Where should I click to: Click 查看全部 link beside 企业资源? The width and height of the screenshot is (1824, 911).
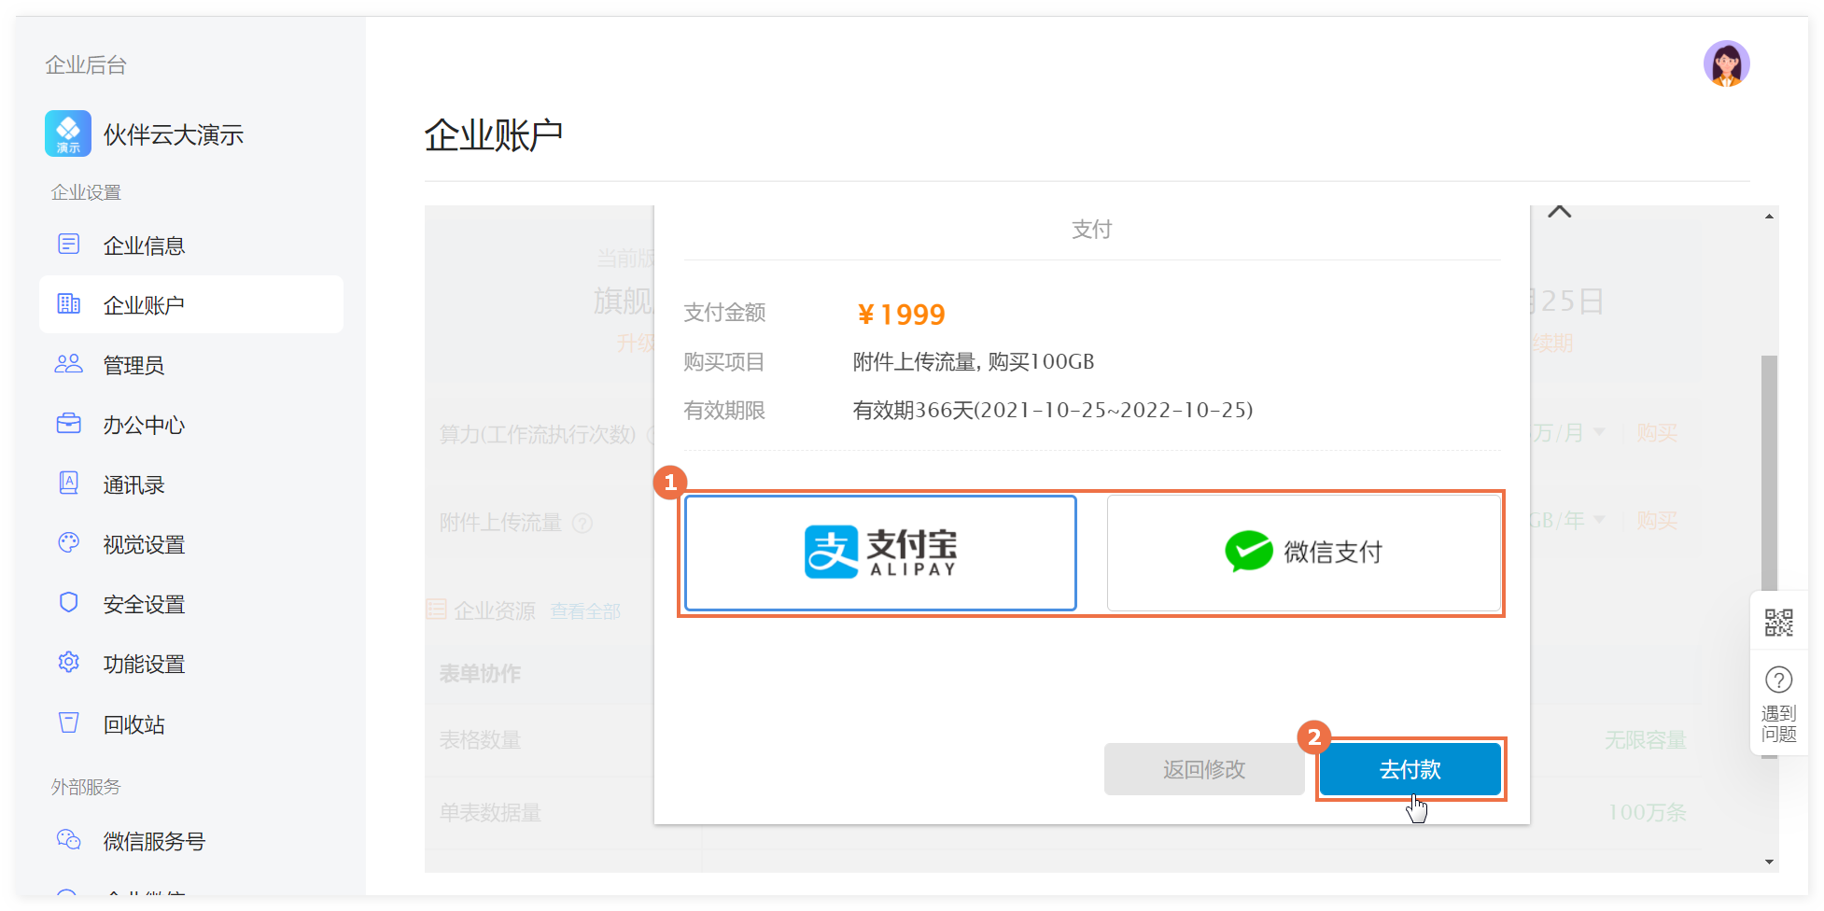click(x=585, y=611)
